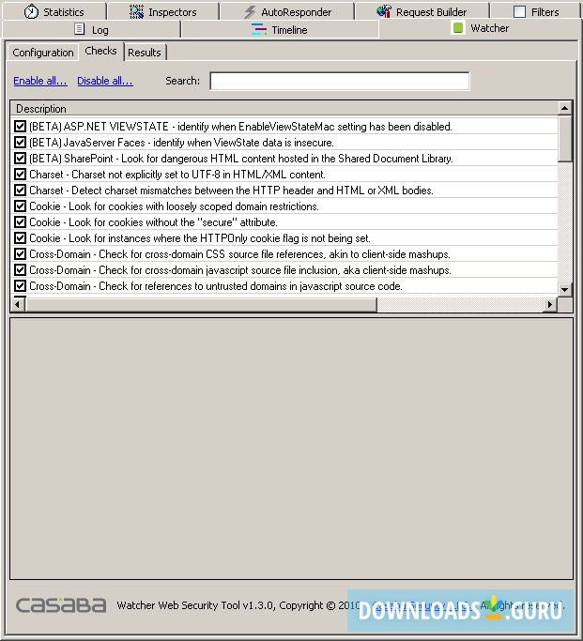Select the 'Detect charset mismatches' row text
Viewport: 583px width, 641px height.
tap(231, 191)
